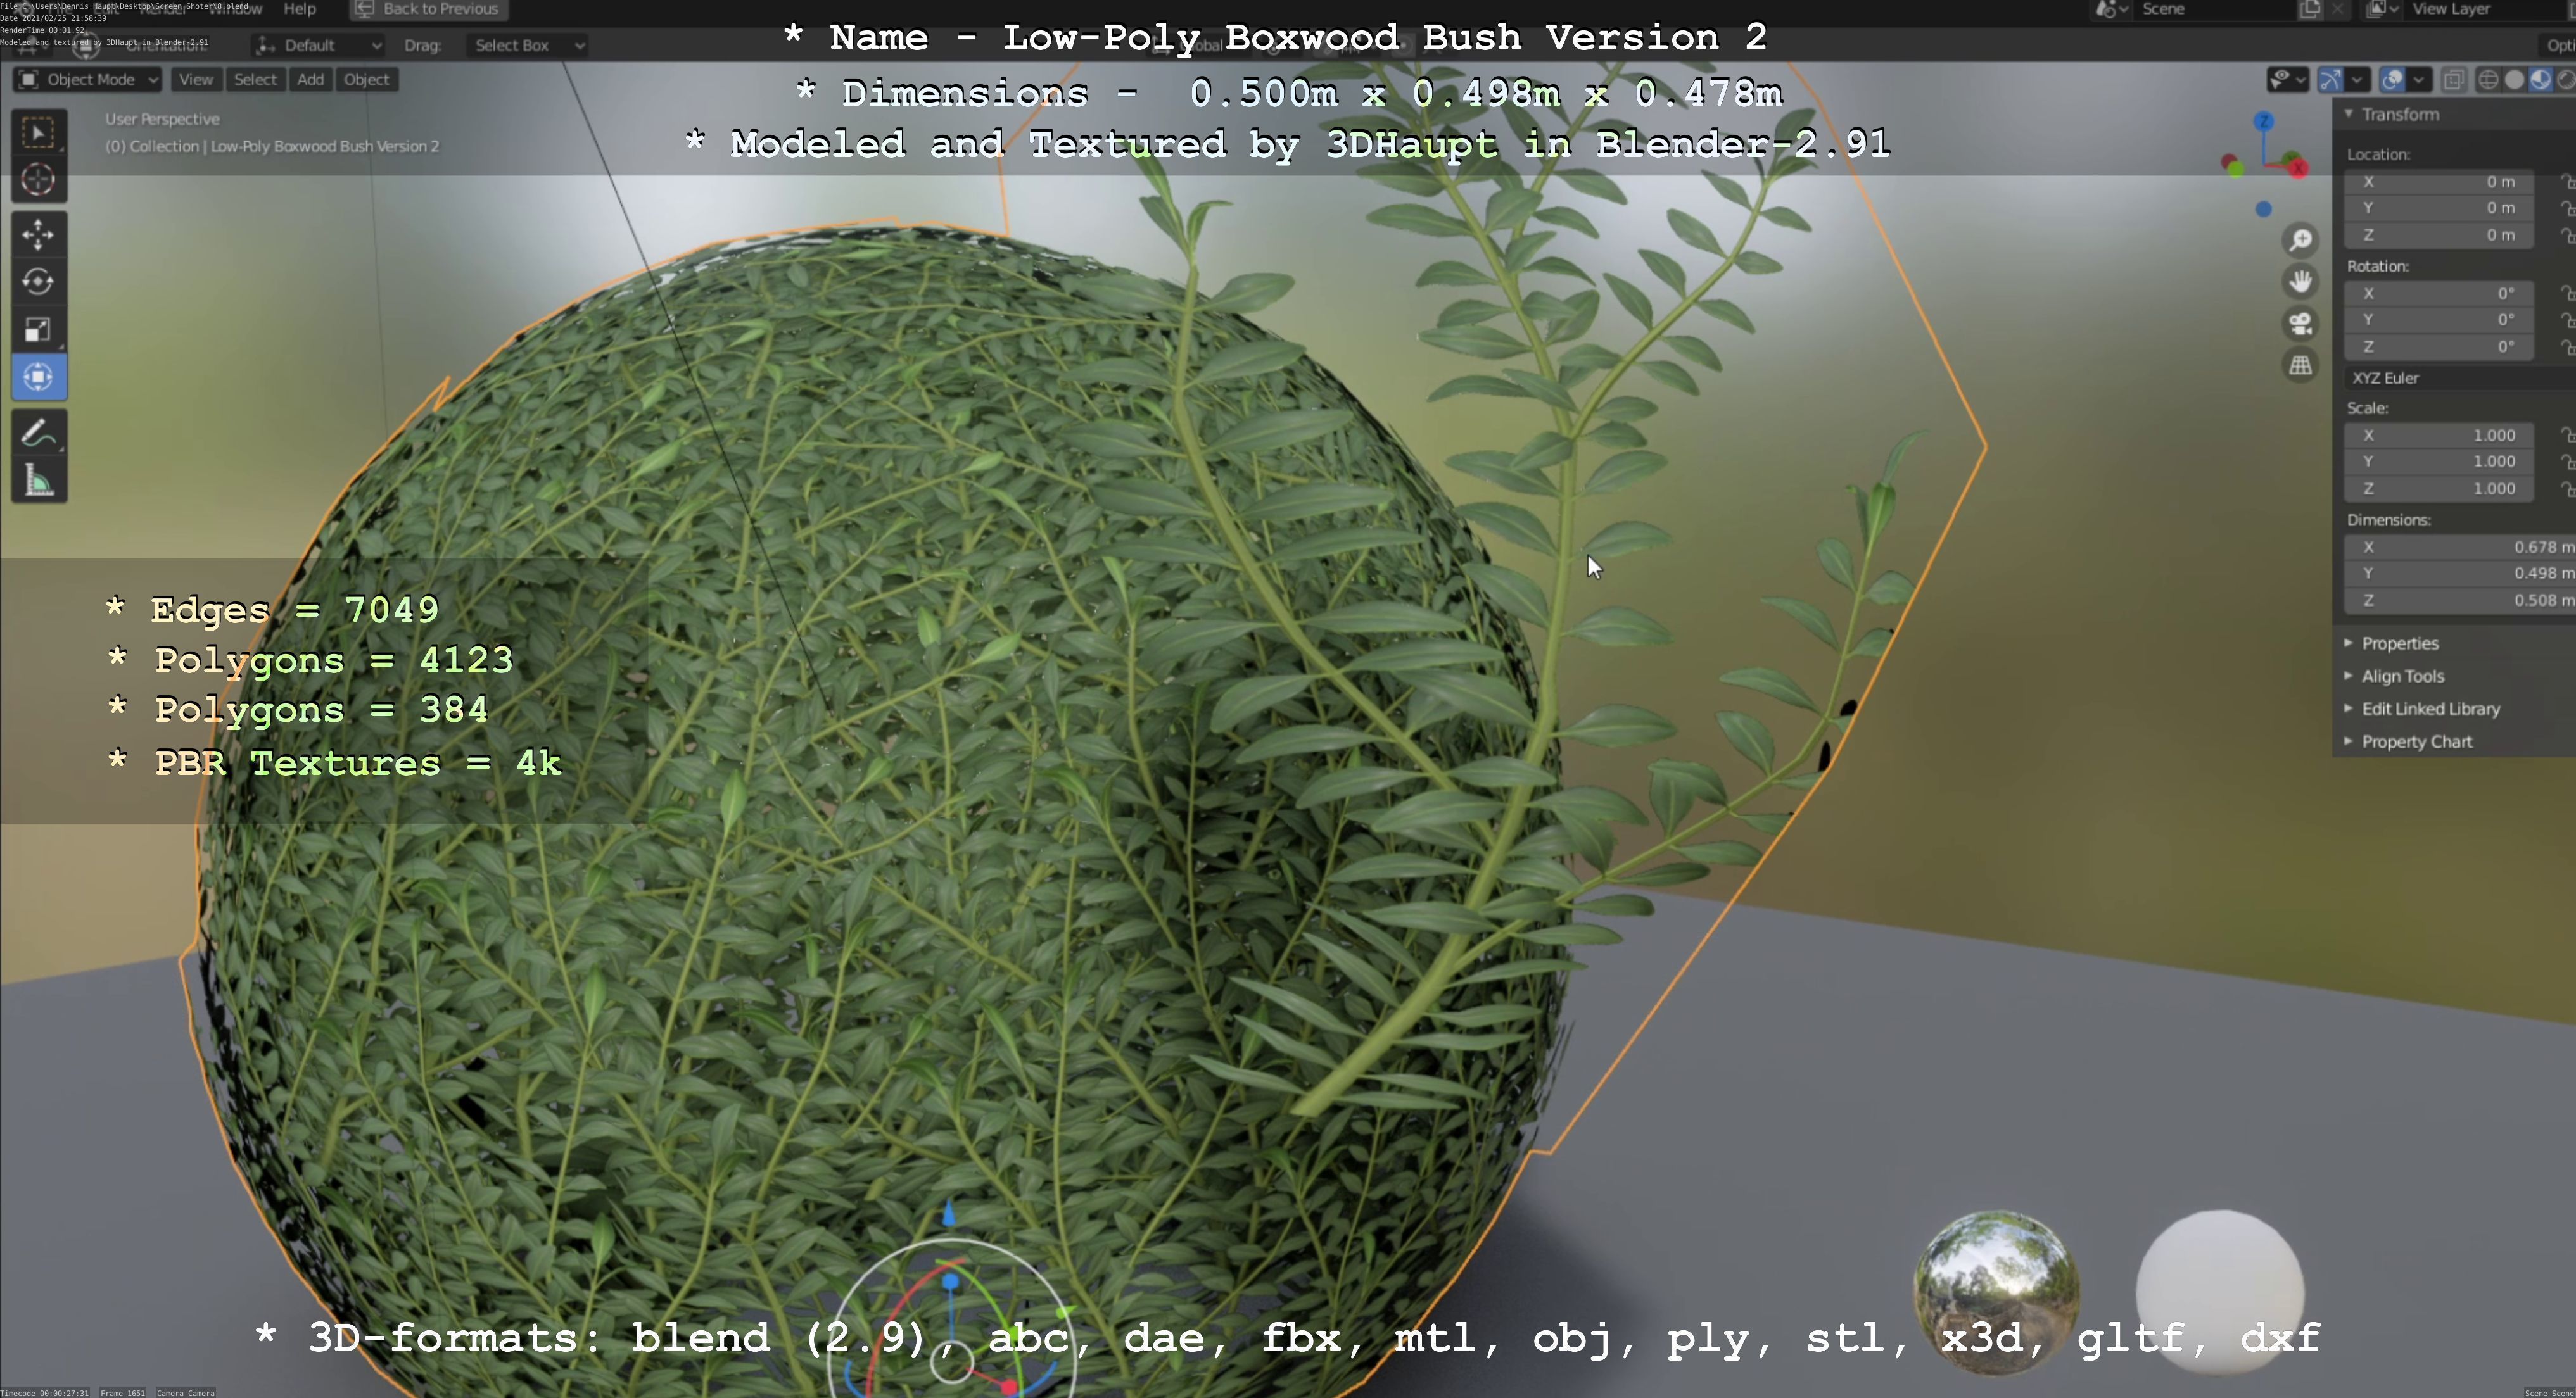
Task: Select the combined Transform tool
Action: [x=39, y=377]
